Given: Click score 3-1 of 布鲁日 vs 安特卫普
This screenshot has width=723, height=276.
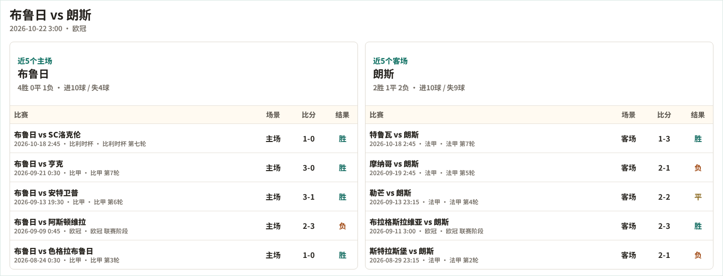Looking at the screenshot, I should pos(309,197).
